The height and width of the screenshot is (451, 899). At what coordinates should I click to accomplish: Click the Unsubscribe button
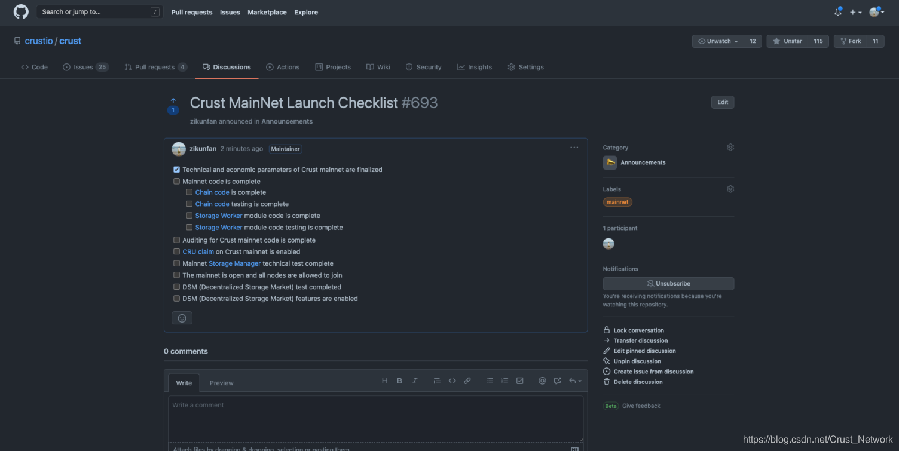click(668, 284)
